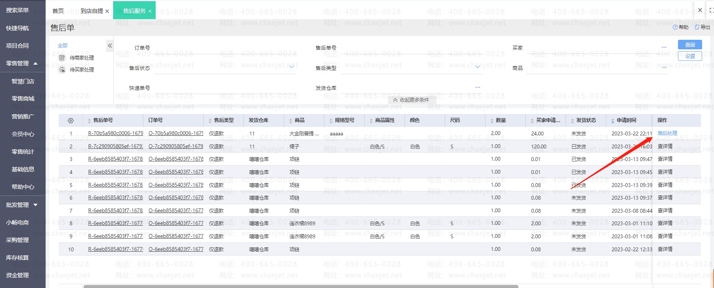Click the sort icon beside 数量 header
714x288 pixels.
coord(492,121)
